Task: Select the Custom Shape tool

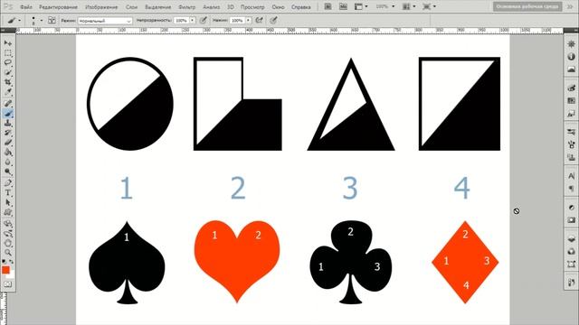Action: click(8, 213)
